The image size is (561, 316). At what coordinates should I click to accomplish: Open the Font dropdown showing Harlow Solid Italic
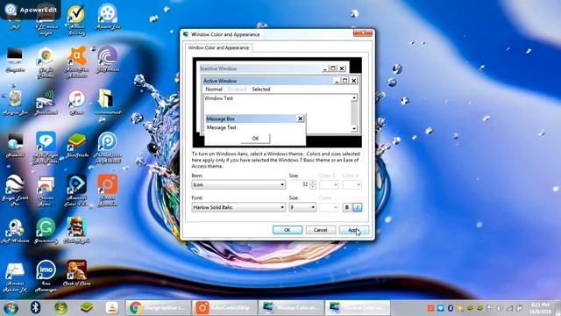coord(238,207)
